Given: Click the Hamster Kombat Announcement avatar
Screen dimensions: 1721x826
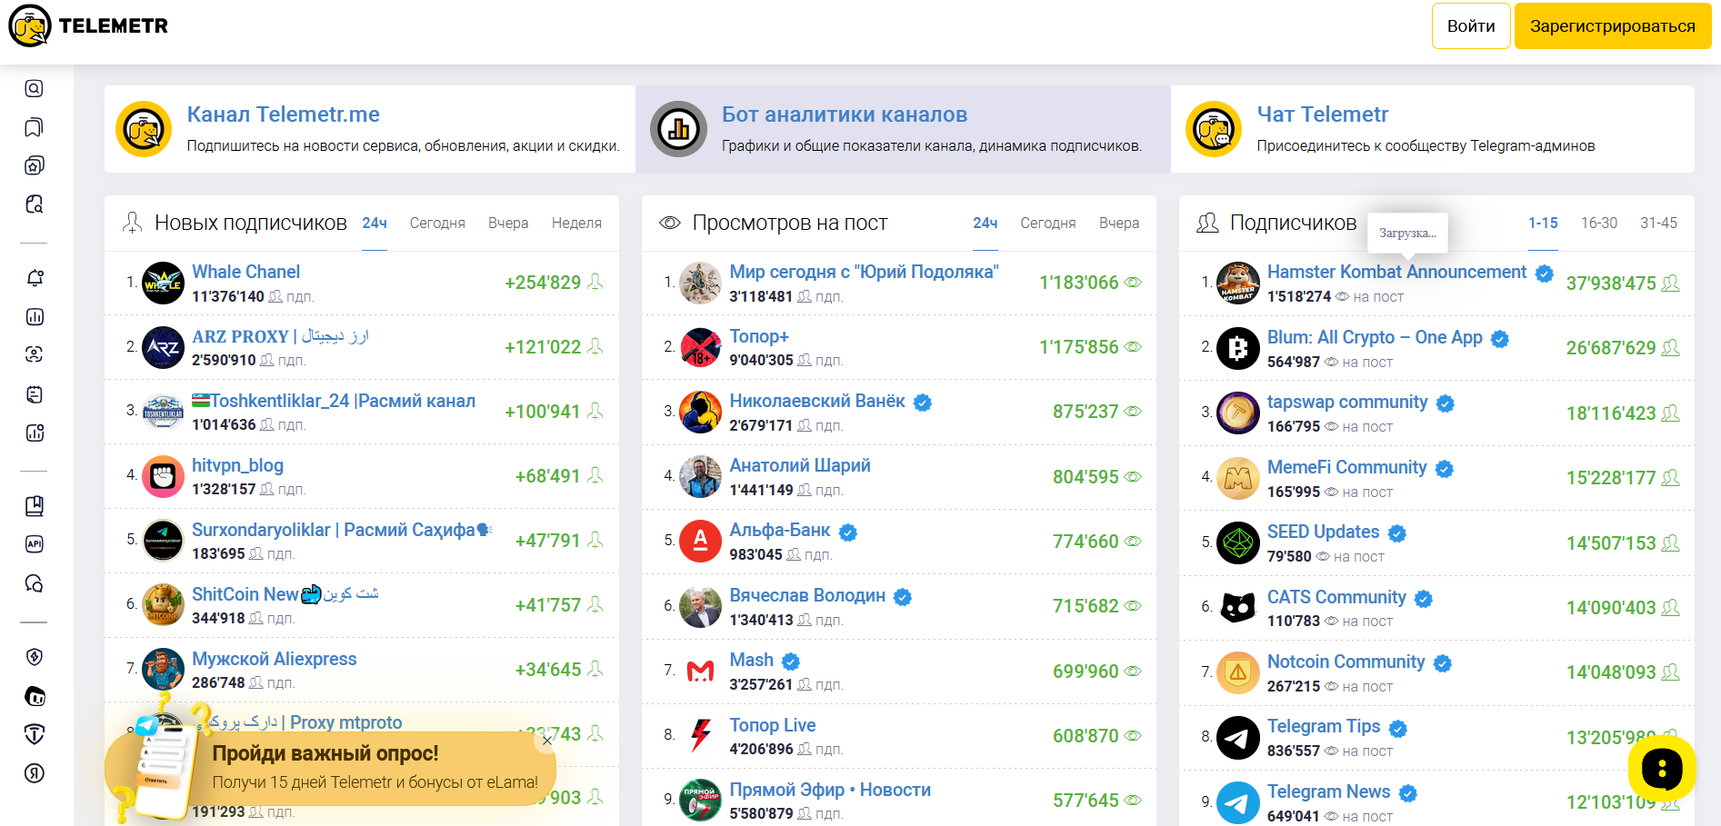Looking at the screenshot, I should click(1238, 283).
